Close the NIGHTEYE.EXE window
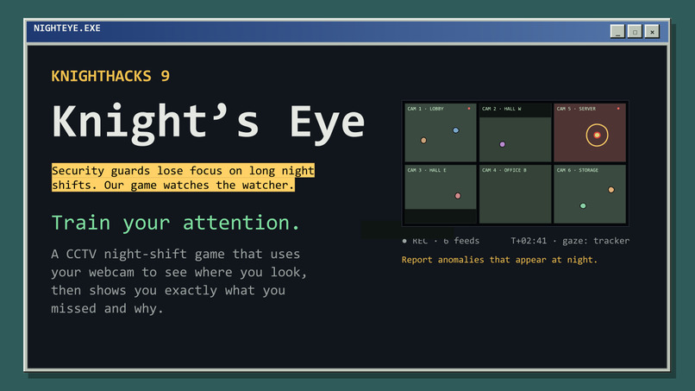Viewport: 695px width, 391px height. point(652,32)
